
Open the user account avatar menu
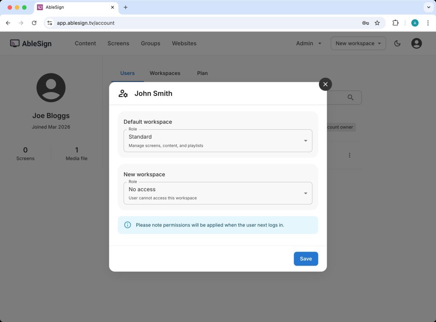point(416,43)
